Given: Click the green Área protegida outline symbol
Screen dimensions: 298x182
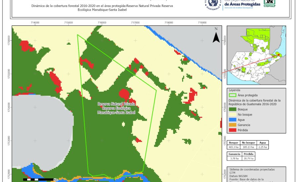Looking at the screenshot, I should 232,95.
